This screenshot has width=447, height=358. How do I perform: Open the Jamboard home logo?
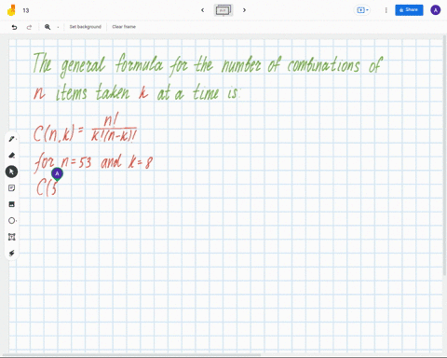(x=11, y=10)
